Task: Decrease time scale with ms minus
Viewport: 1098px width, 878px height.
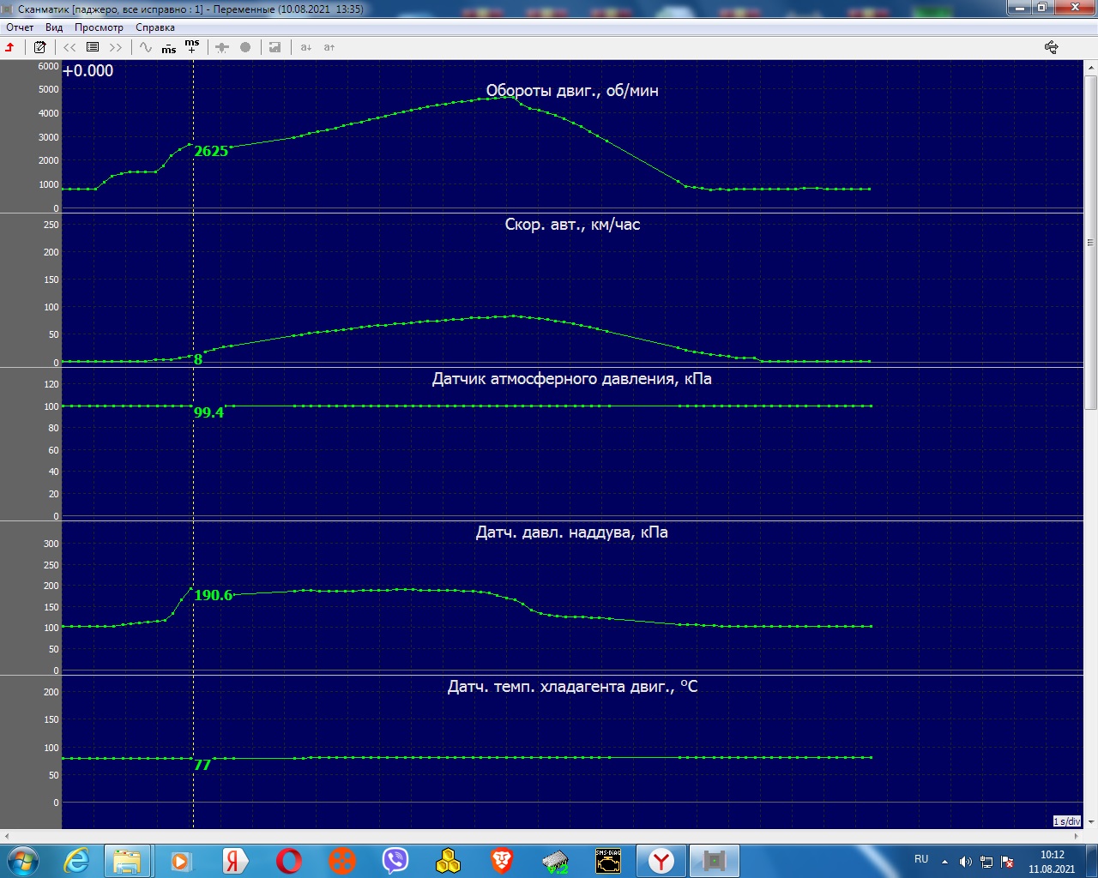Action: click(169, 48)
